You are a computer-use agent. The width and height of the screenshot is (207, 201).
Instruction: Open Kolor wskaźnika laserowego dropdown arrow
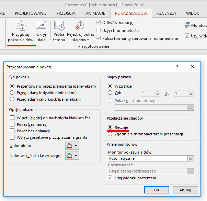click(x=76, y=156)
